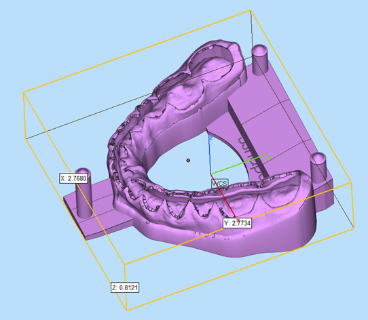The image size is (368, 320).
Task: Click the green 'y' axis letter
Action: pos(270,157)
